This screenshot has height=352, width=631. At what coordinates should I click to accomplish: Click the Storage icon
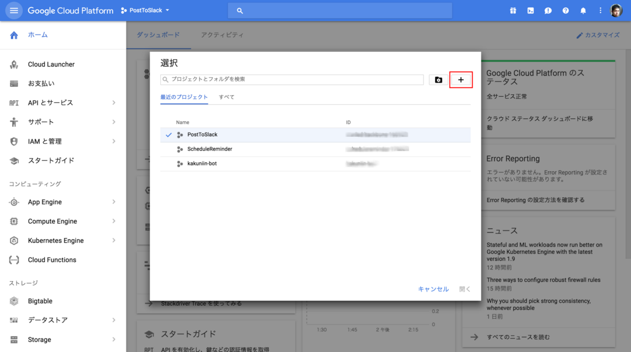(x=14, y=340)
